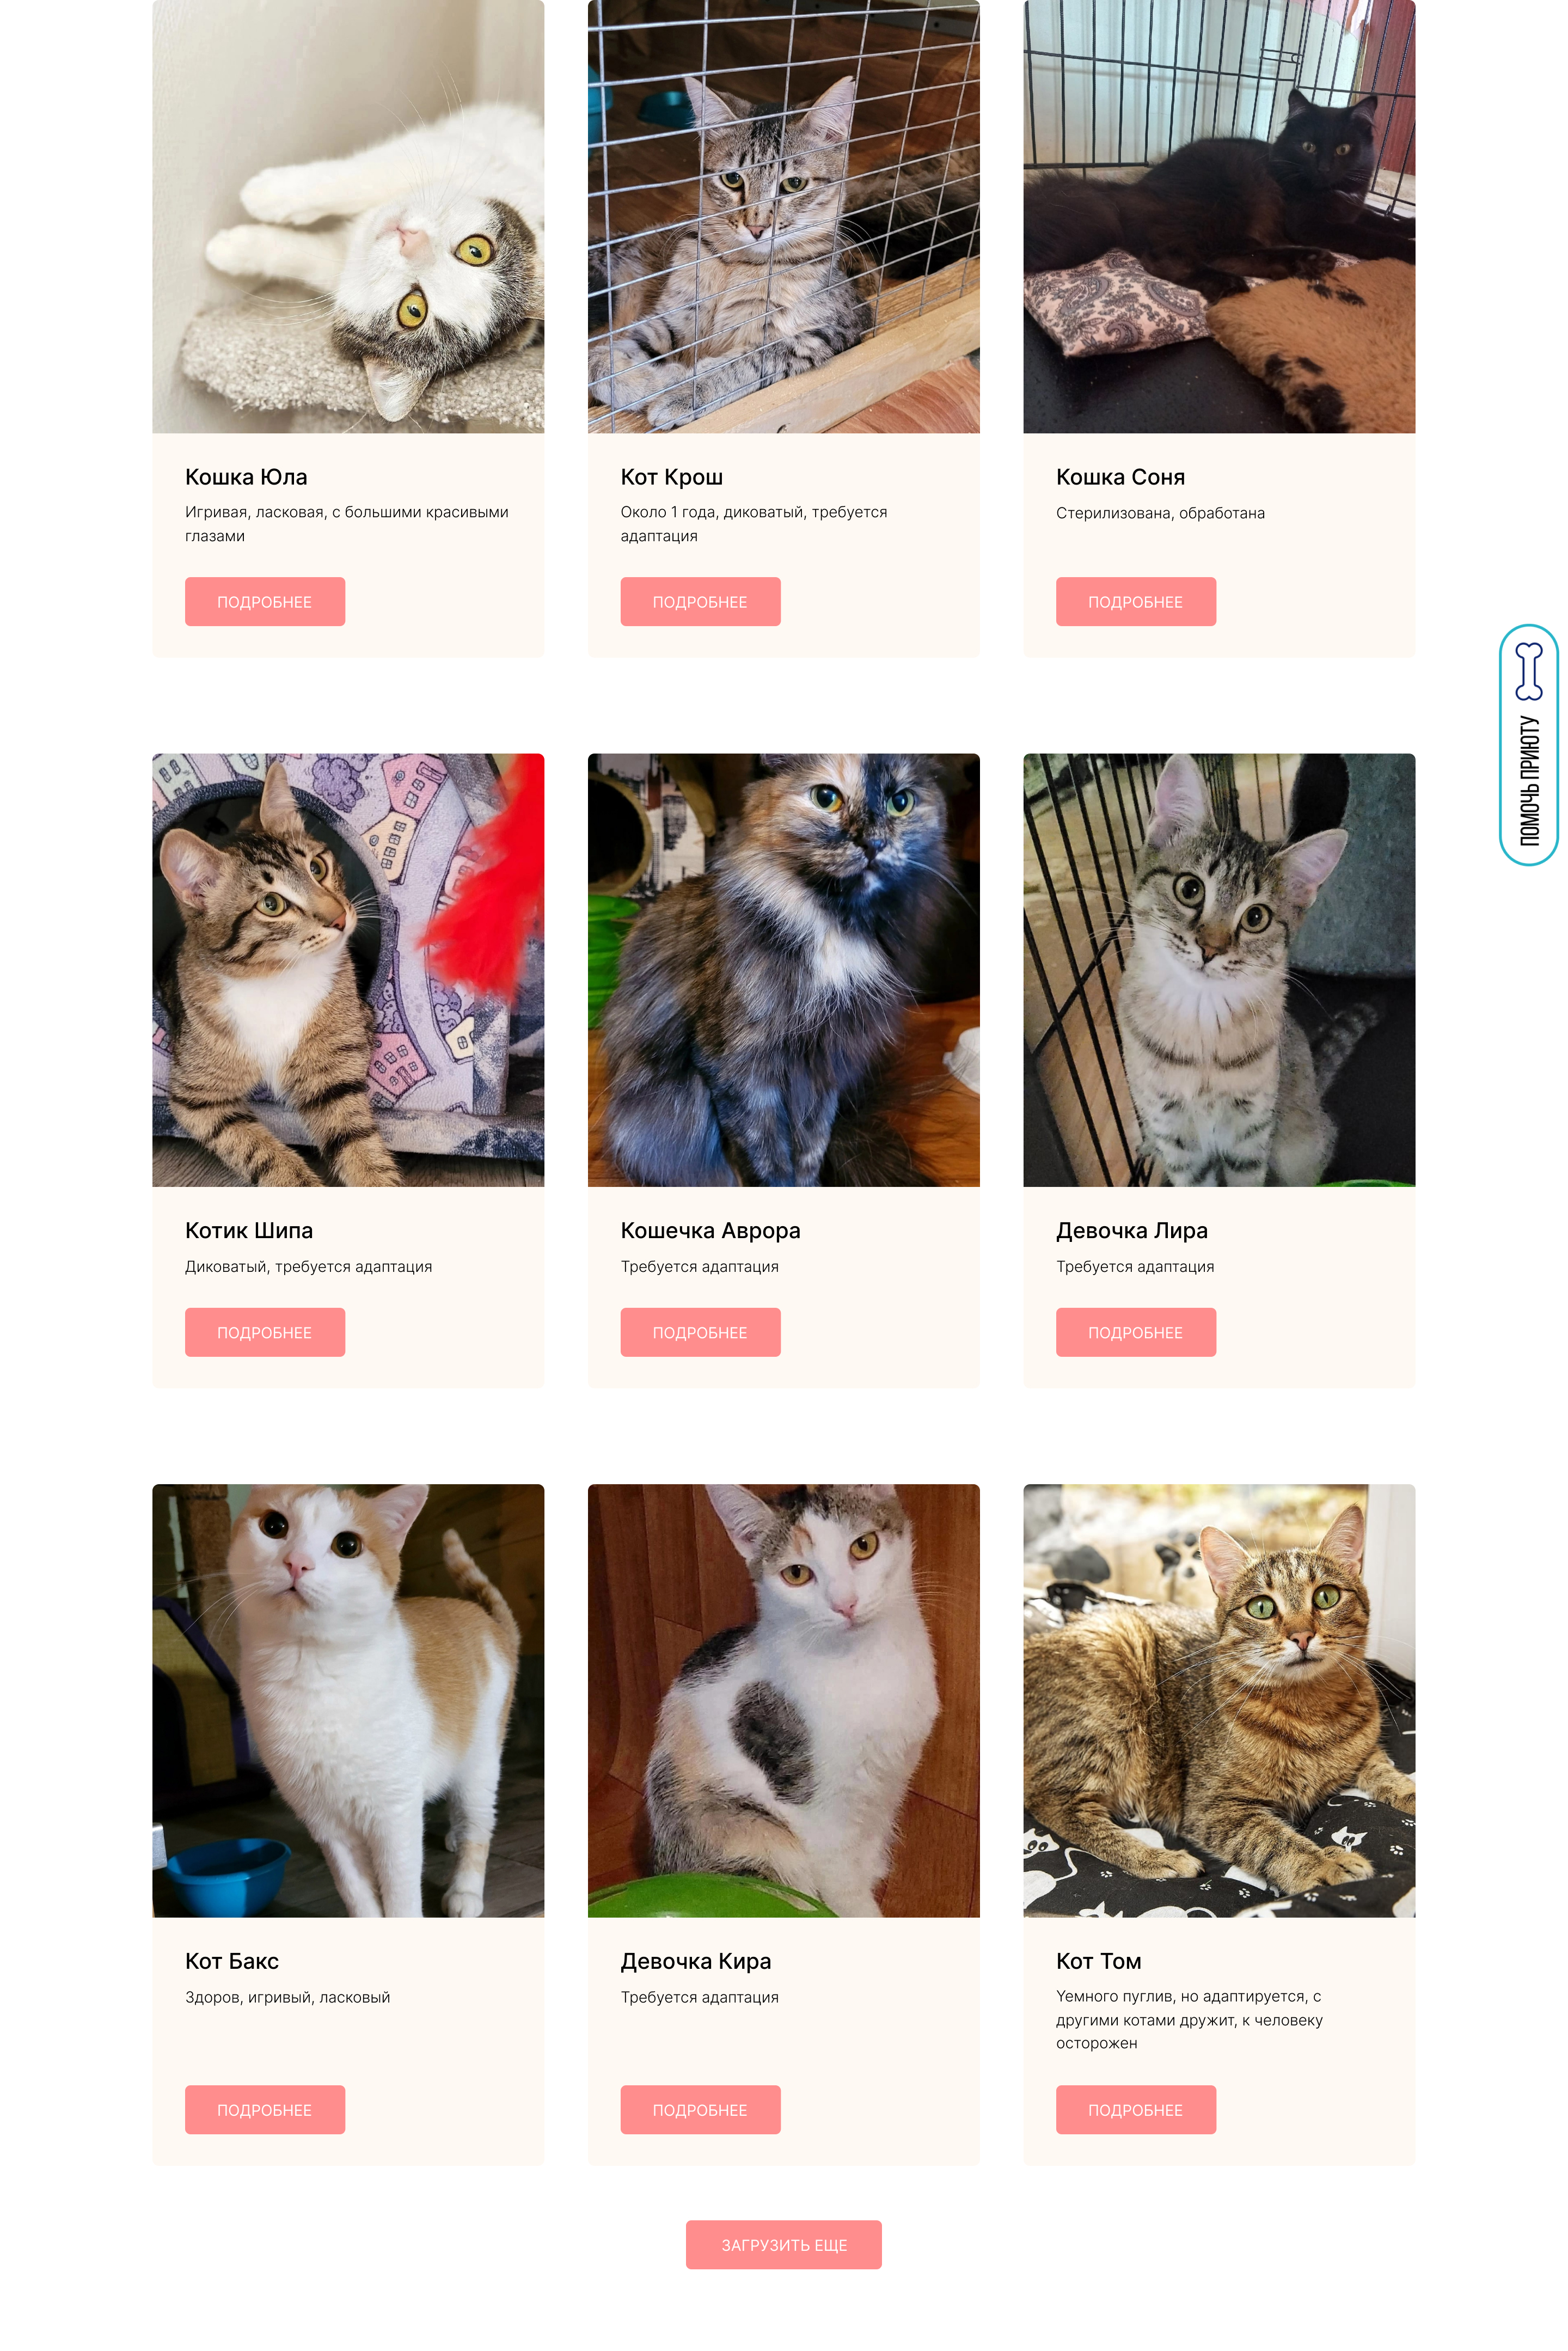
Task: Click Подробнее under Кошка Юла
Action: point(265,601)
